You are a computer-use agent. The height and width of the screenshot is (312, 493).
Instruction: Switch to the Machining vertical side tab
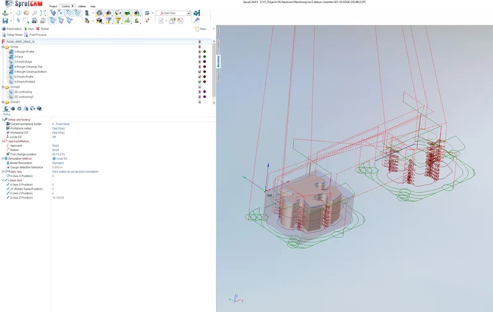pos(218,62)
